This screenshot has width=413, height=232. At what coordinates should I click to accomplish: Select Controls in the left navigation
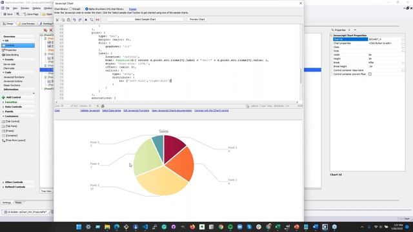click(x=18, y=46)
